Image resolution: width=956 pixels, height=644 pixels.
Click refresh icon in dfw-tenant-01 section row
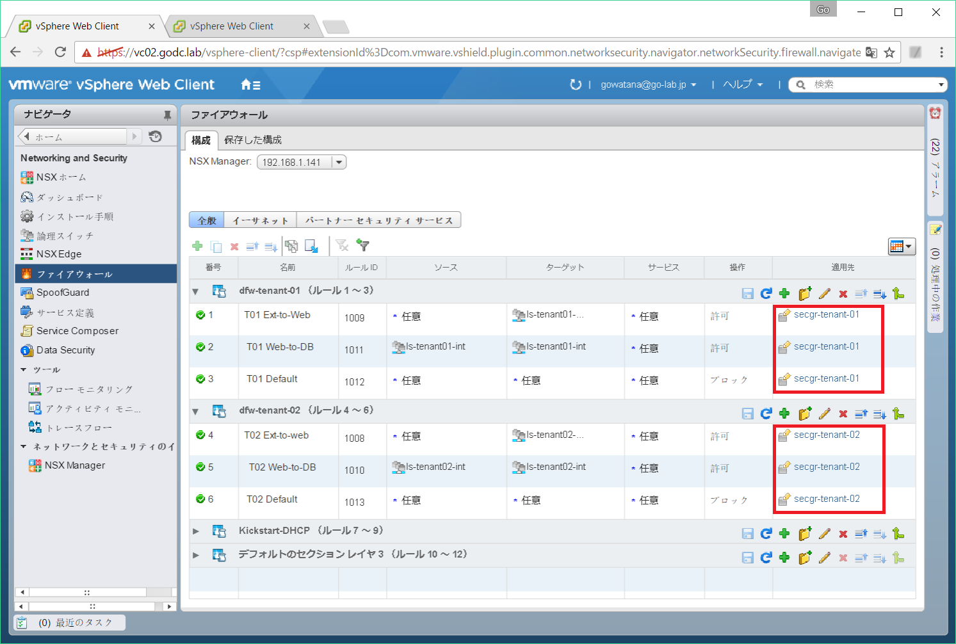tap(766, 294)
